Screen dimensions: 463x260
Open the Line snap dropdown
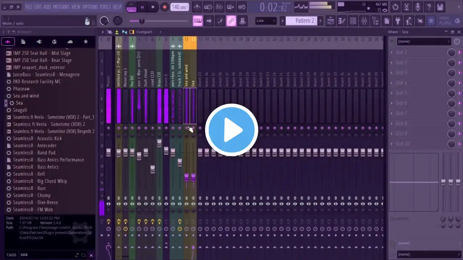click(x=266, y=21)
